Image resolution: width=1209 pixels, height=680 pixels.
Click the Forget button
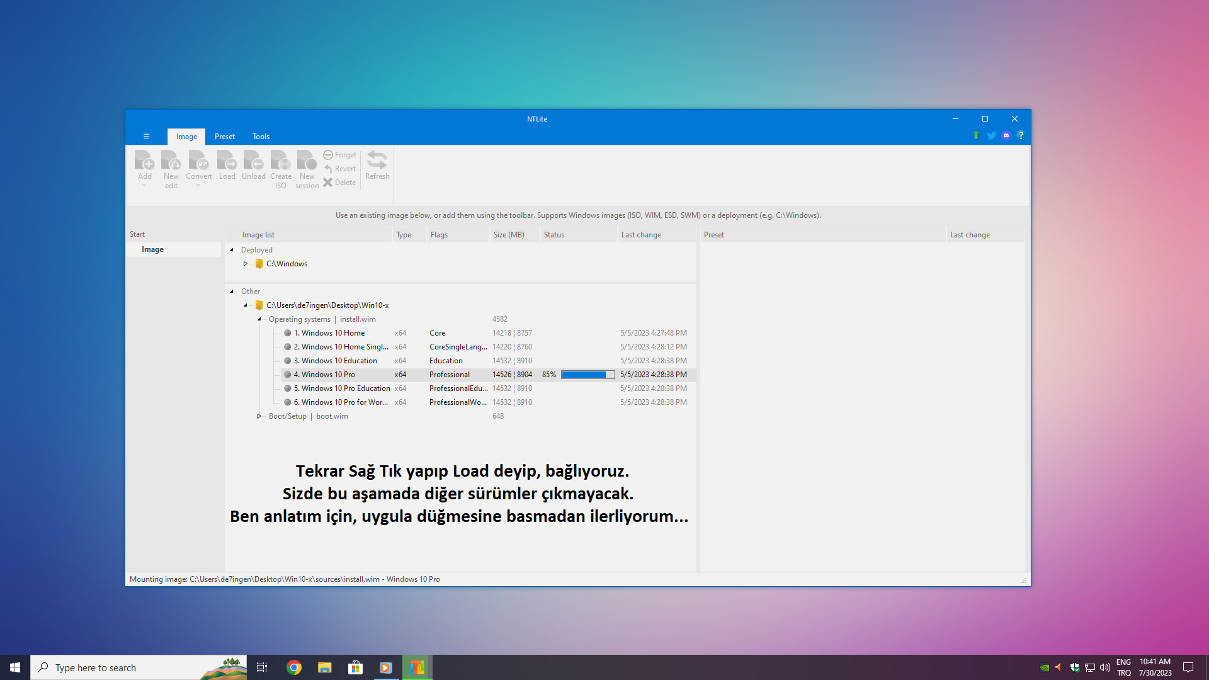tap(339, 155)
